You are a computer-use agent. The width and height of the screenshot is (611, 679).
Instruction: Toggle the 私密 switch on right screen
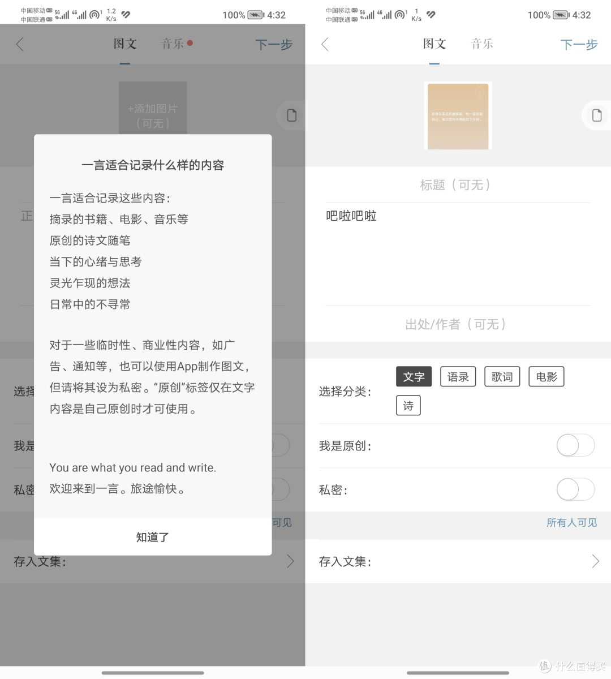[575, 489]
